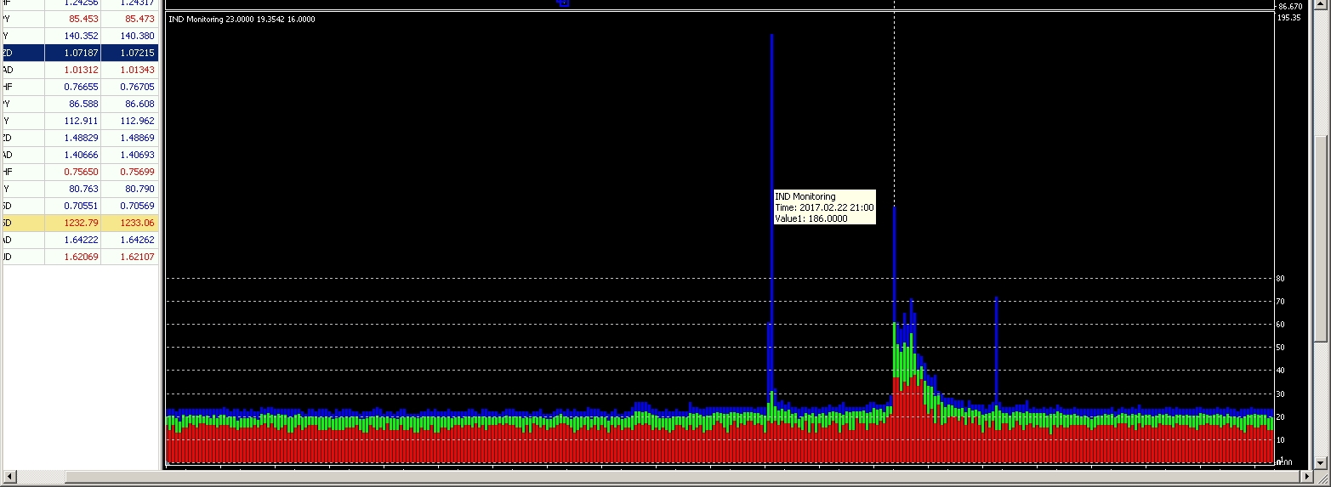
Task: Select the 140.352 bid price
Action: tap(72, 36)
